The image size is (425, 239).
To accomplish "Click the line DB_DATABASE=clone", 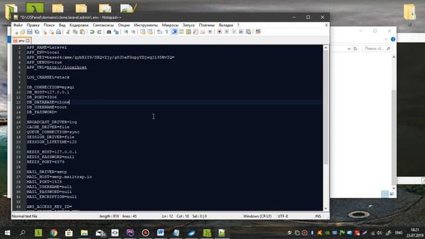I will [x=48, y=102].
